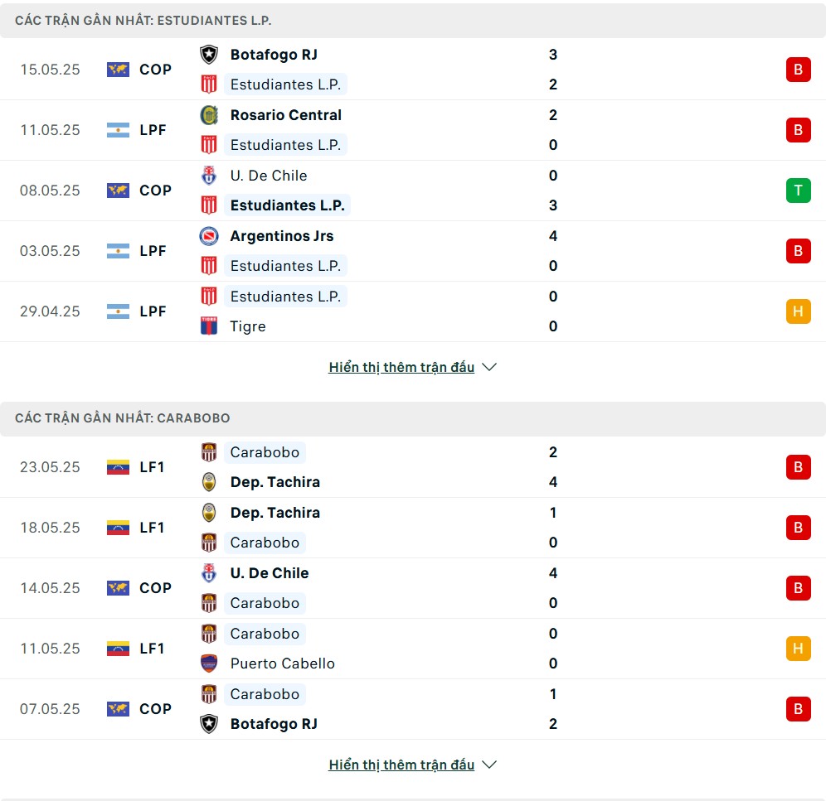Screen dimensions: 826x801
Task: Click the COP world flag icon on 14.05.25
Action: click(118, 588)
